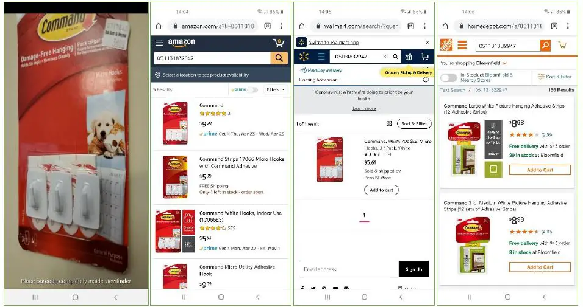Open the Amazon hamburger menu
Image resolution: width=583 pixels, height=307 pixels.
click(x=159, y=43)
